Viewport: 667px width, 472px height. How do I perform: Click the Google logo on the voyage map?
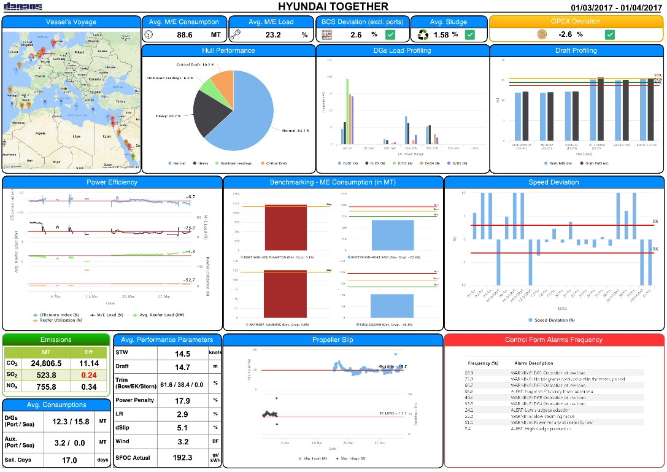pos(9,166)
